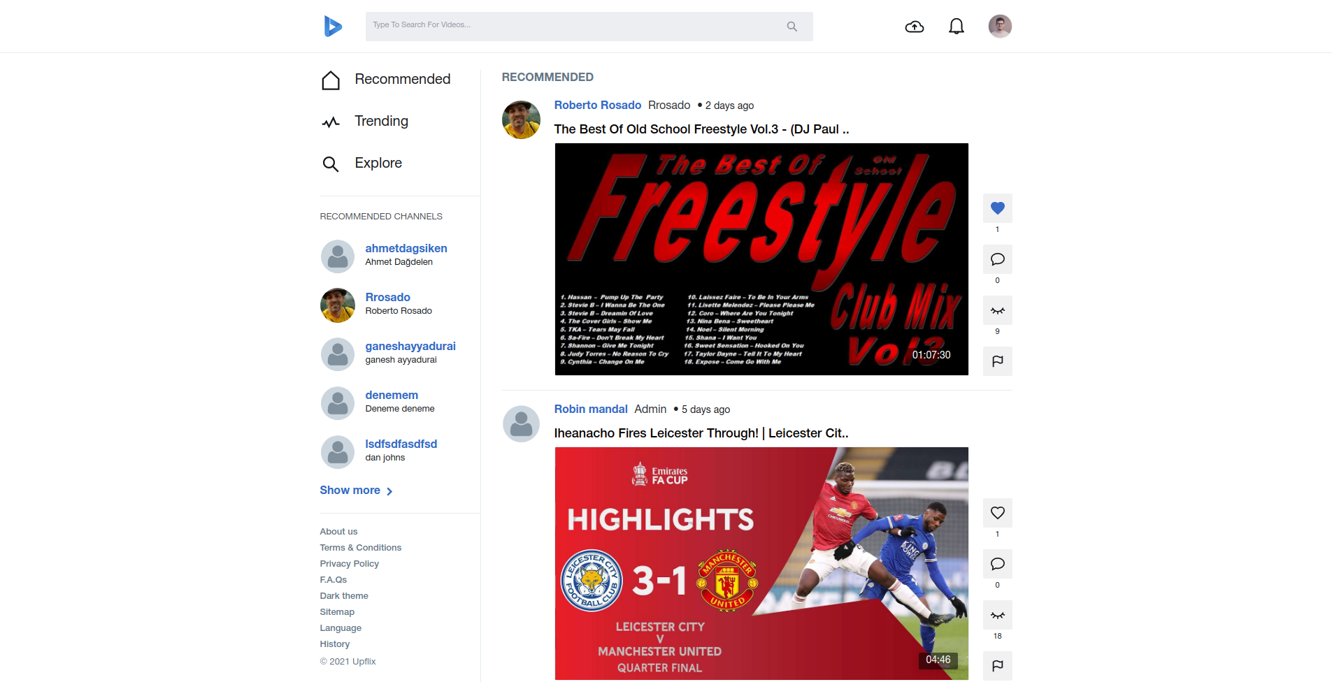Click 'RECOMMENDED CHANNELS' heading text
This screenshot has height=682, width=1332.
coord(381,217)
